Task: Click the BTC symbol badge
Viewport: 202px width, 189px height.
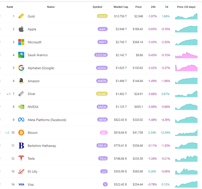Action: tap(103, 133)
